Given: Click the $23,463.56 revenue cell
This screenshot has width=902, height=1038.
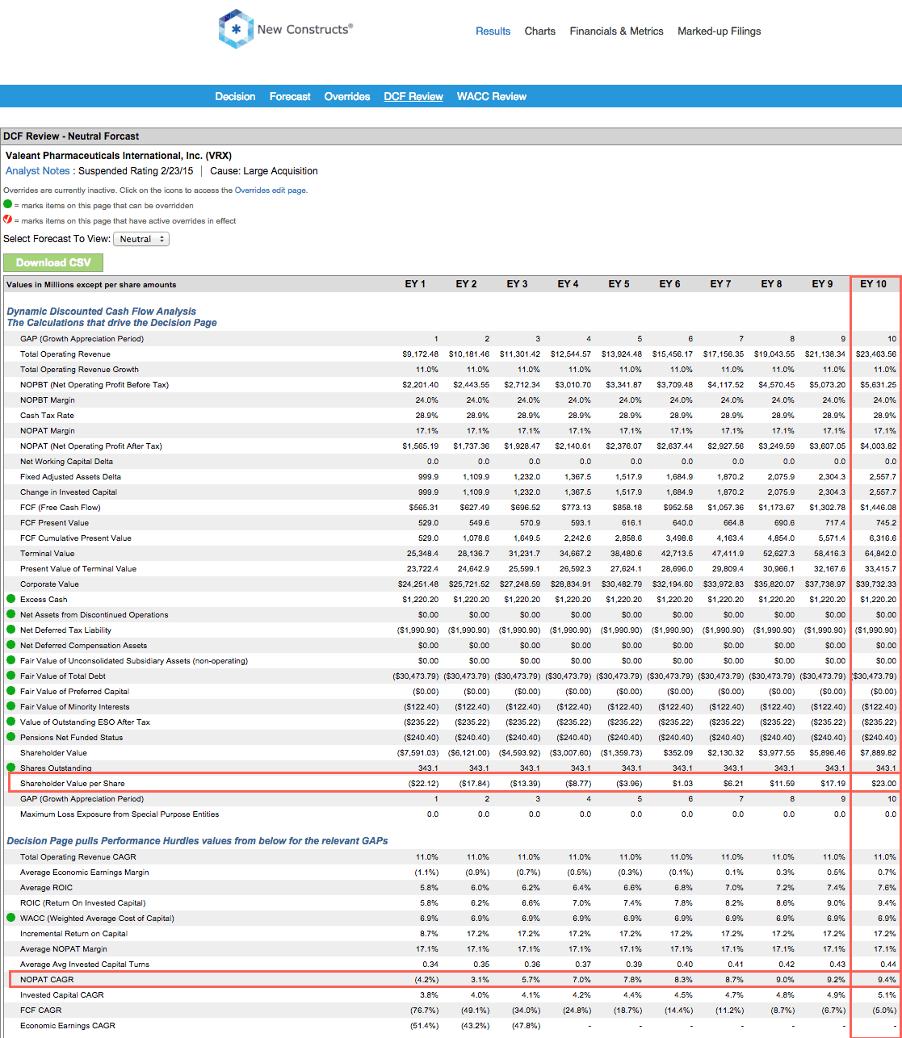Looking at the screenshot, I should [x=876, y=354].
